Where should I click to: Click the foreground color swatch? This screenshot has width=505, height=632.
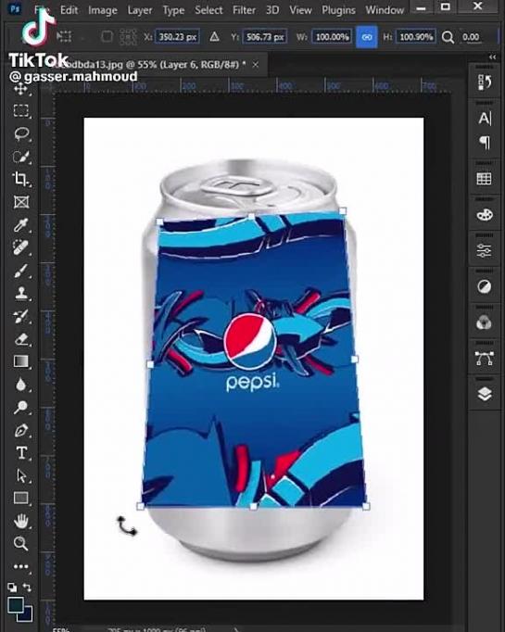click(x=16, y=606)
